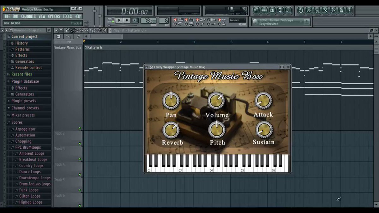Open the snap (none) dropdown
This screenshot has height=213, width=379.
pos(238,20)
